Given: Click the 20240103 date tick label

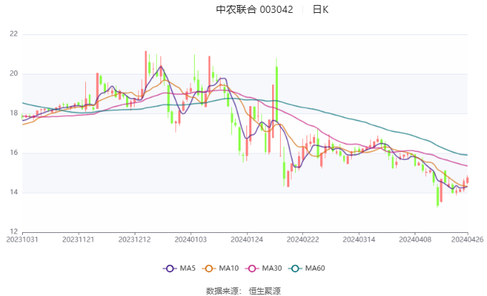Looking at the screenshot, I should pos(190,238).
